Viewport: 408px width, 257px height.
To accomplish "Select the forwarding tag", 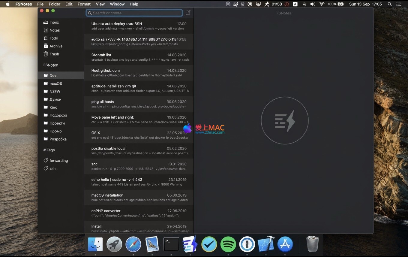I will [58, 161].
